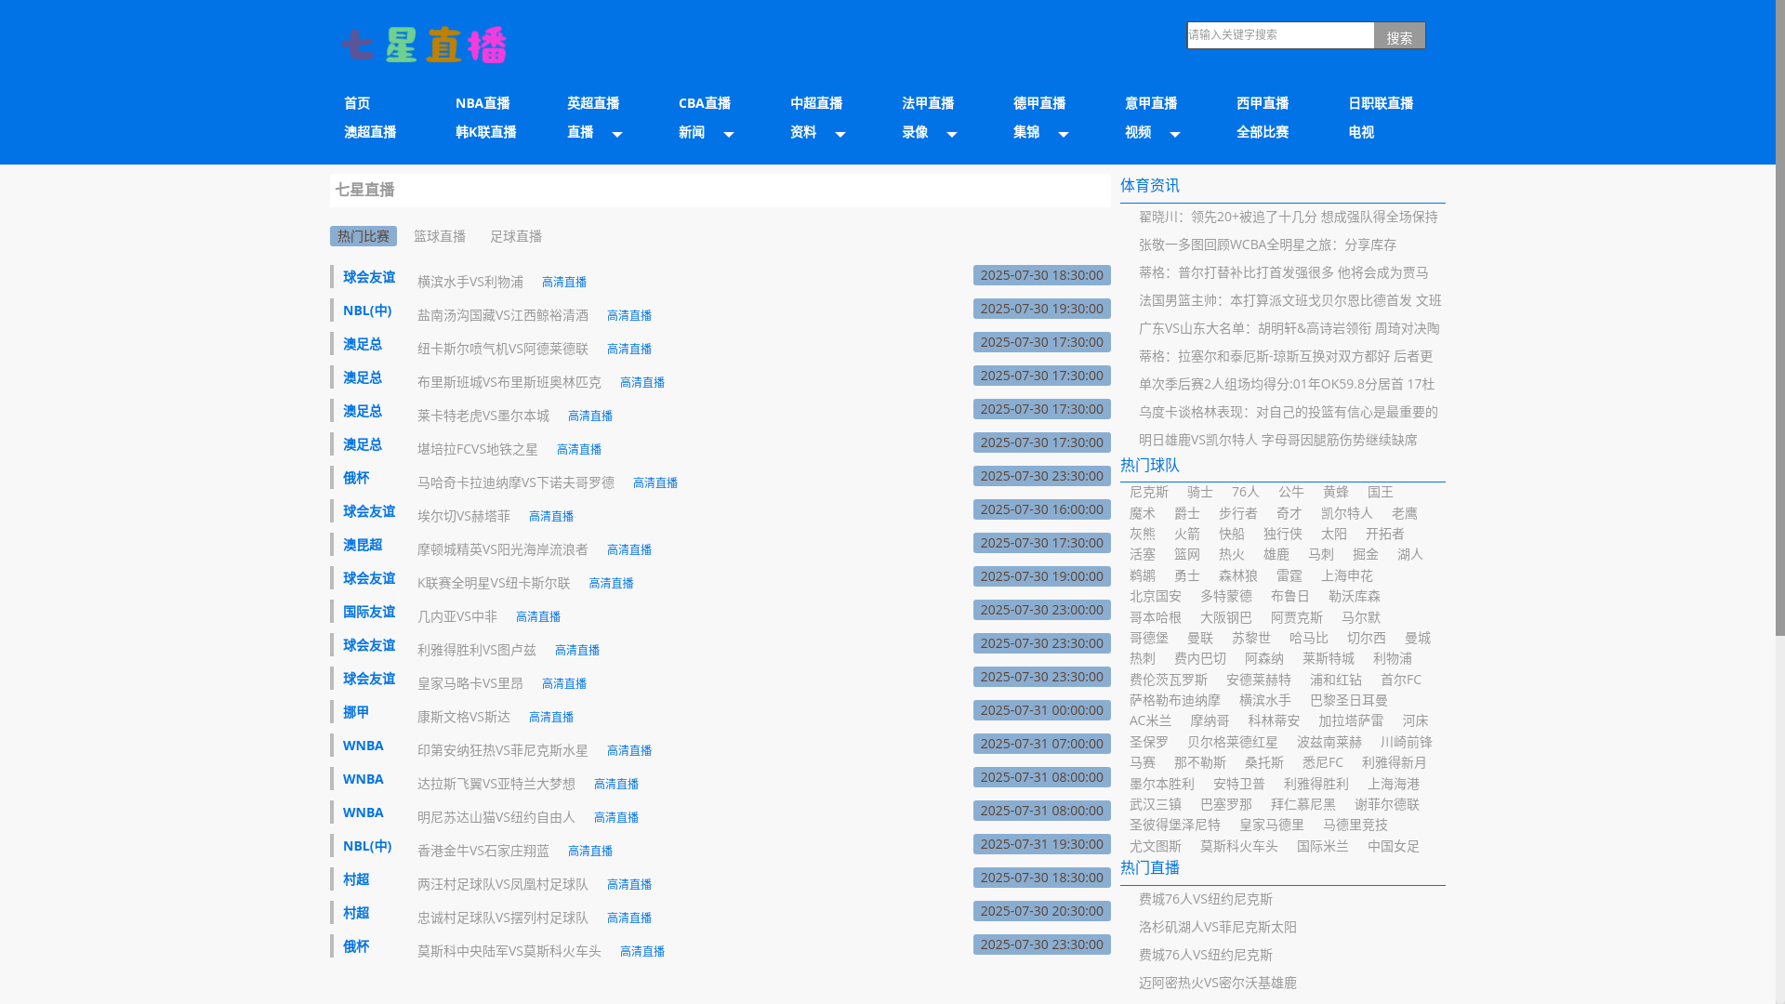Open 高清直播 for 埃尔切VS赫塔菲
1785x1004 pixels.
click(551, 516)
